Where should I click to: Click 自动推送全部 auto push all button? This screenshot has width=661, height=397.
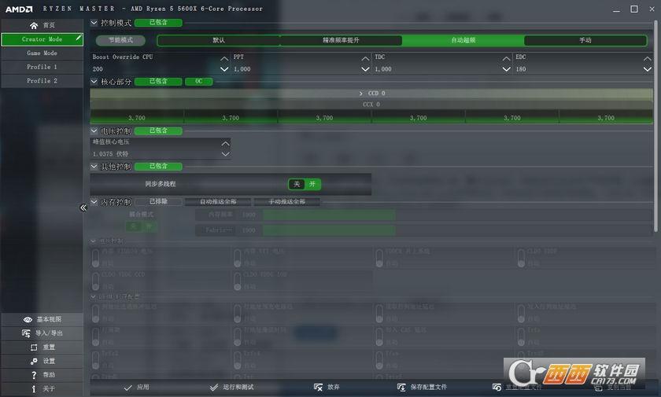218,202
